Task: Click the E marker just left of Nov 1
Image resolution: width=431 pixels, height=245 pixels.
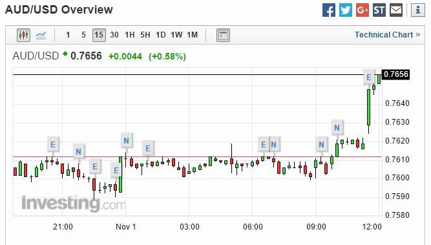Action: pos(116,171)
